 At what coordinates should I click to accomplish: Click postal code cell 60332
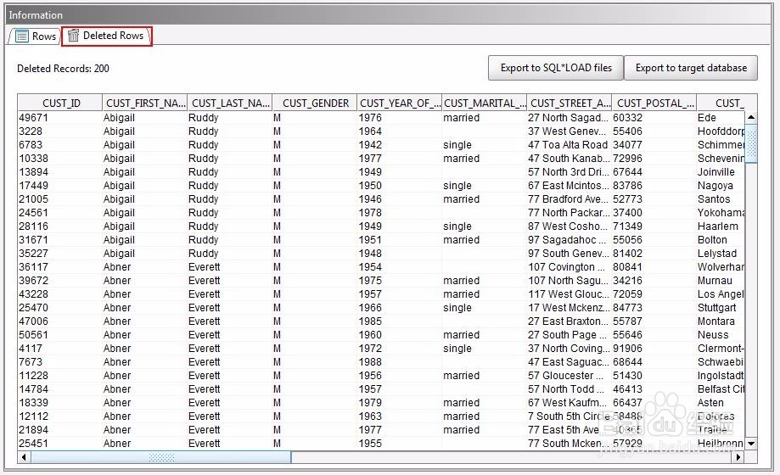click(x=654, y=118)
